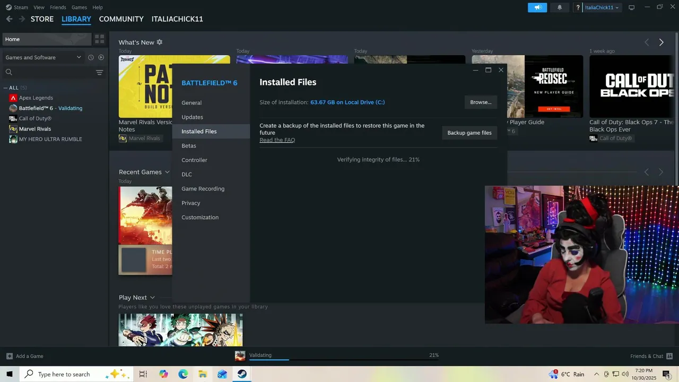The height and width of the screenshot is (382, 679).
Task: Expand the Recent Games dropdown
Action: coord(167,172)
